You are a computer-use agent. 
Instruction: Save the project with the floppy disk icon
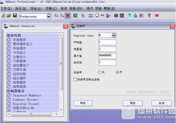click(x=15, y=15)
